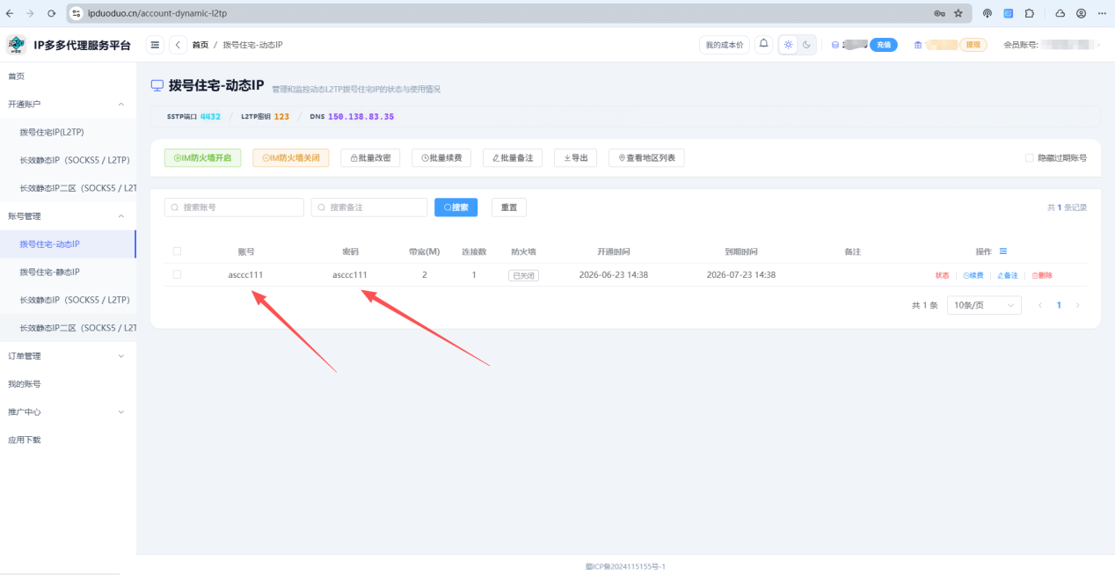Click 批量续费 button

coord(441,157)
